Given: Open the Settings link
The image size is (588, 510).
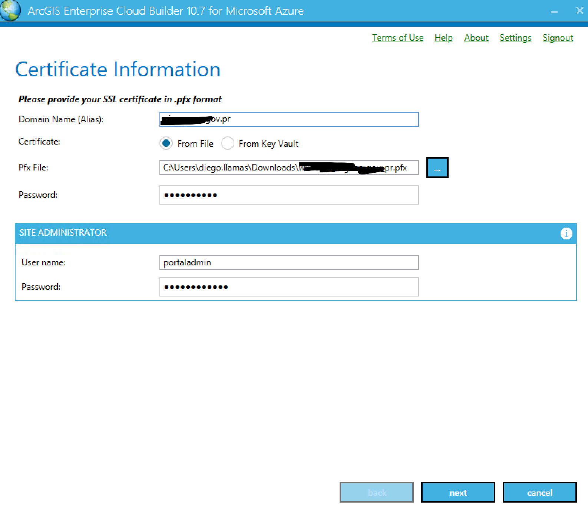Looking at the screenshot, I should tap(515, 38).
